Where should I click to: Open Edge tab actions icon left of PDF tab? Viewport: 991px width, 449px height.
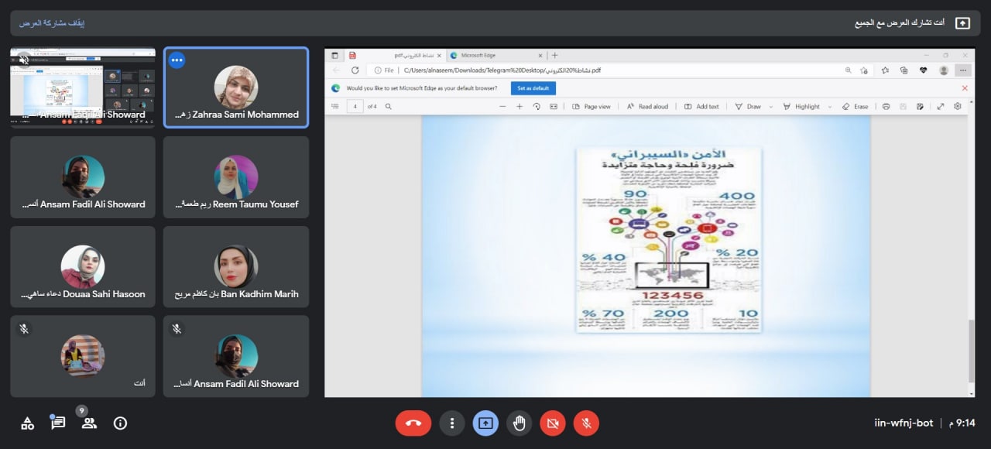(x=335, y=56)
